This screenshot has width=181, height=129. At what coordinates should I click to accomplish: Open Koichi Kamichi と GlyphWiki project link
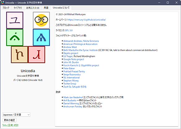[x=81, y=65]
